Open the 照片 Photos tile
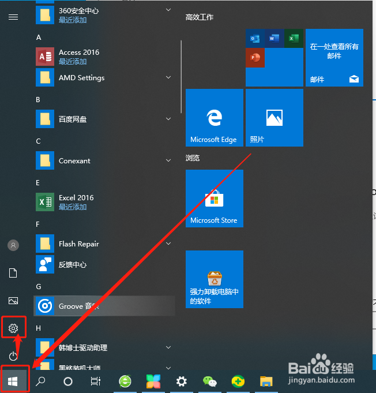 pos(275,118)
